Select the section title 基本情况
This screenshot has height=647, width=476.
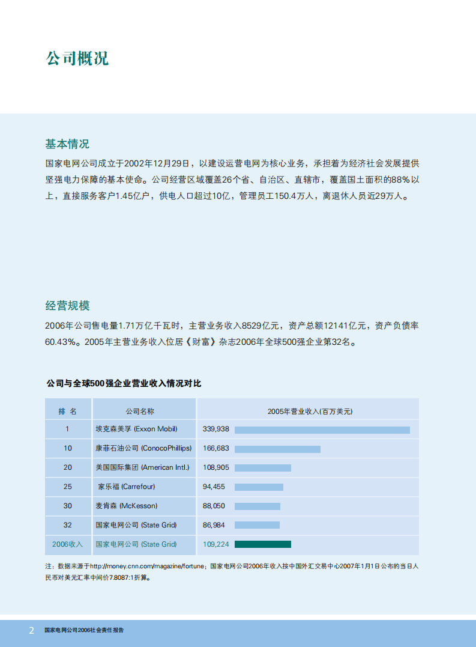(x=67, y=144)
